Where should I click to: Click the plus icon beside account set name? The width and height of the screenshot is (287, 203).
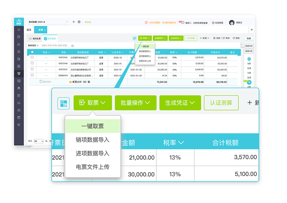coord(74,22)
